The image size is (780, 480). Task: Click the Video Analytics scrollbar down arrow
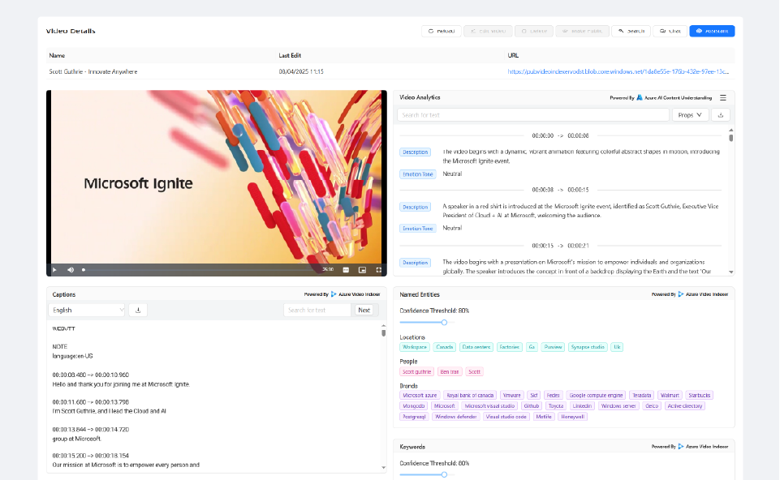click(x=730, y=272)
